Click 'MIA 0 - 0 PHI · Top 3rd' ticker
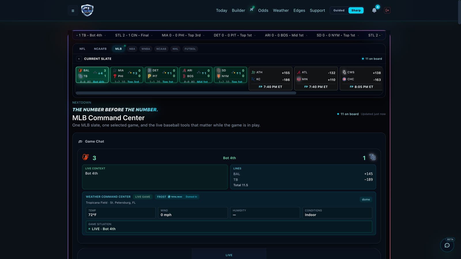 click(181, 35)
